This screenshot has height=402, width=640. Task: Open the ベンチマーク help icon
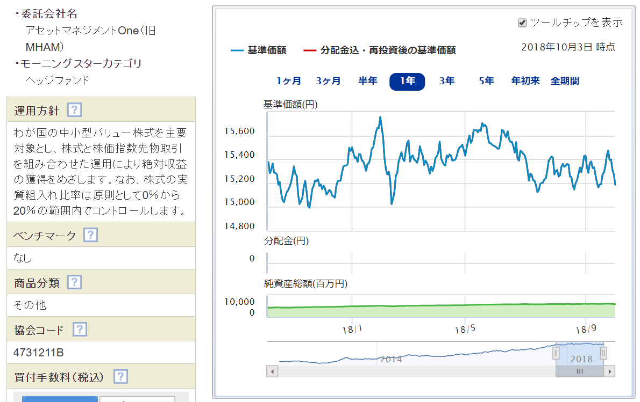click(90, 235)
